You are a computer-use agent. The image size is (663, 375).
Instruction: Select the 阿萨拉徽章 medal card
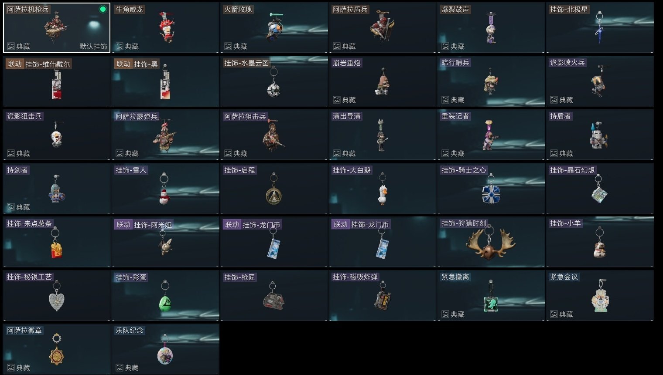57,349
